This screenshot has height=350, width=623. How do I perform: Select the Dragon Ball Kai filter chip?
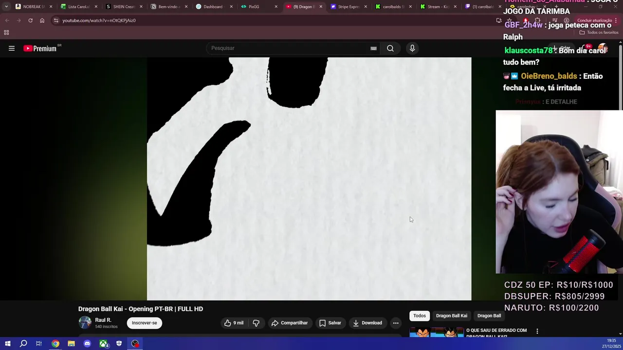click(x=452, y=316)
